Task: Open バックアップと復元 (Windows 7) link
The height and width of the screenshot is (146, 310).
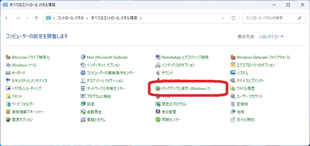Action: pyautogui.click(x=186, y=89)
